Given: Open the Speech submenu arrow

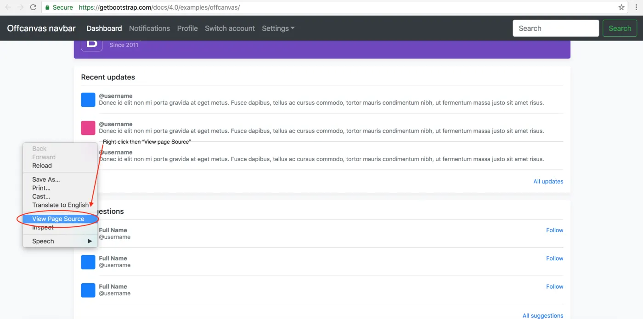Looking at the screenshot, I should pos(90,241).
